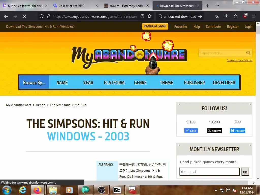Click the horizontal scrollbar right arrow

coord(254,183)
